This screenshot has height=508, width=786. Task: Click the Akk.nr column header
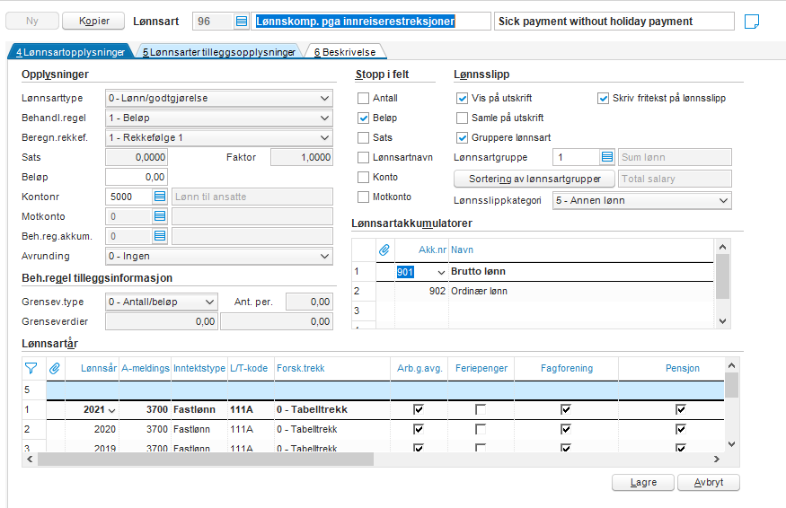(x=422, y=250)
